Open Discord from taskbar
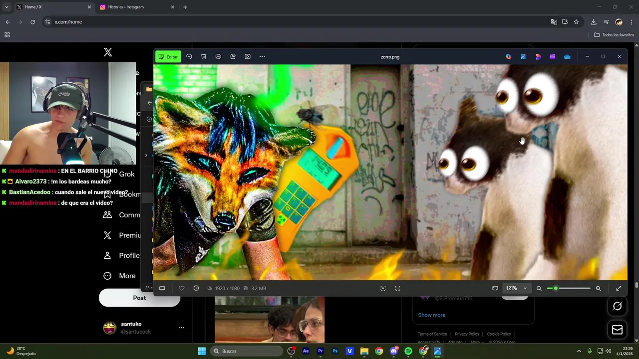Image resolution: width=639 pixels, height=359 pixels. (394, 351)
